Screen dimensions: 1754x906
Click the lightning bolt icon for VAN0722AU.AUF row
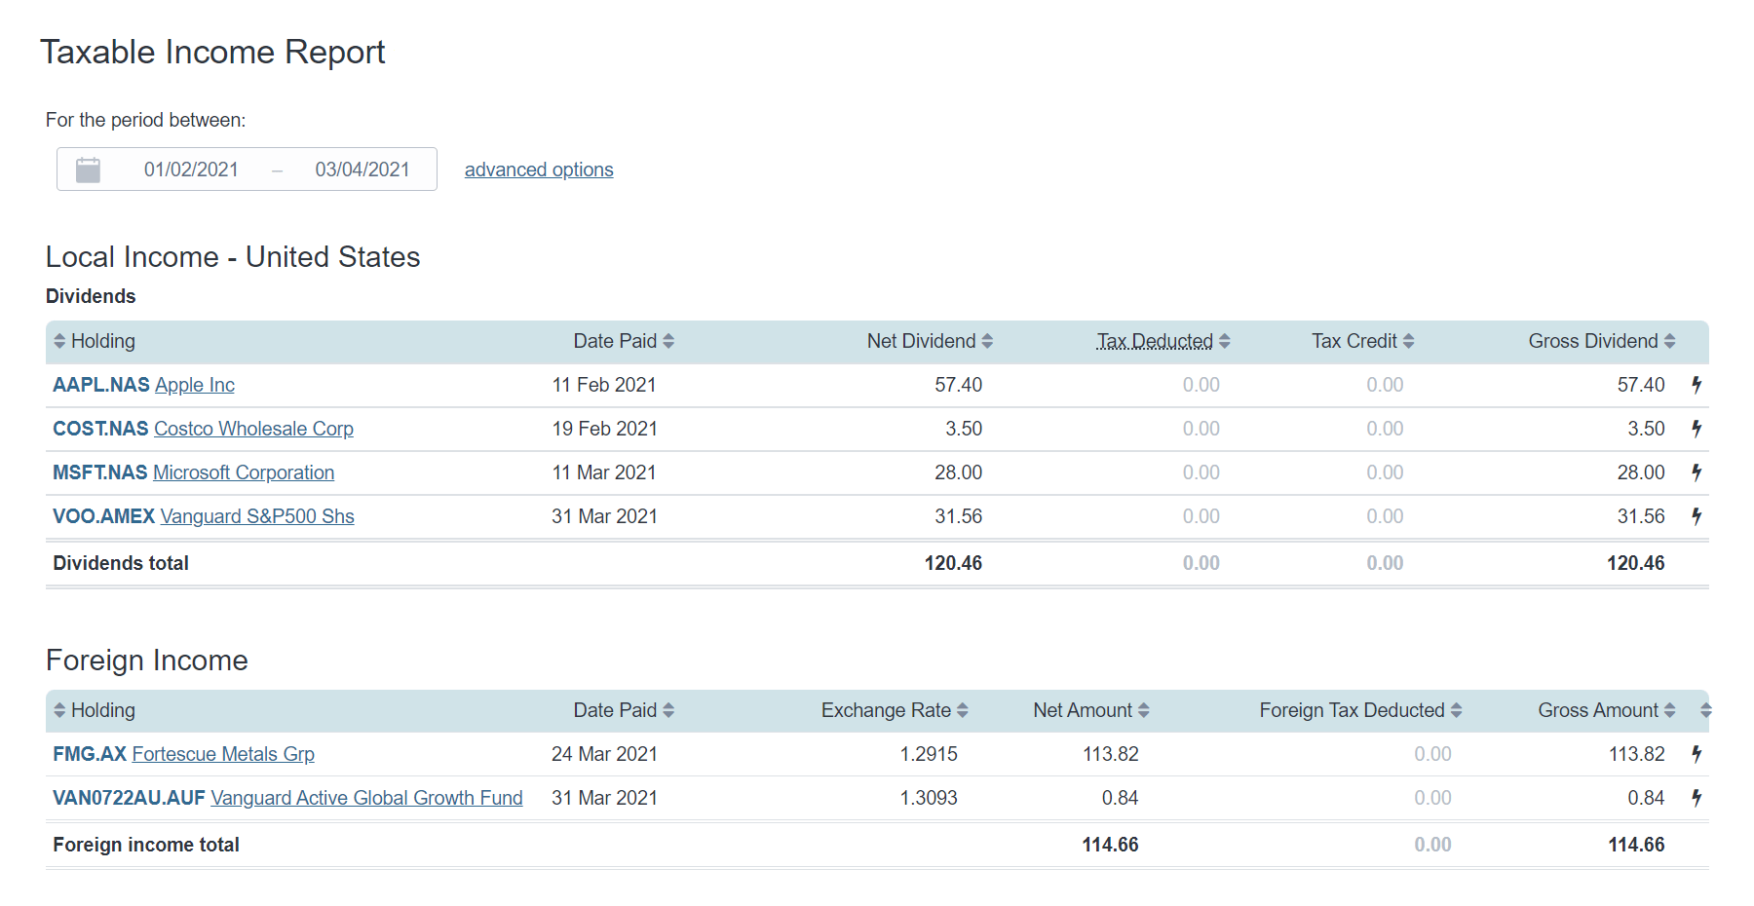tap(1697, 798)
